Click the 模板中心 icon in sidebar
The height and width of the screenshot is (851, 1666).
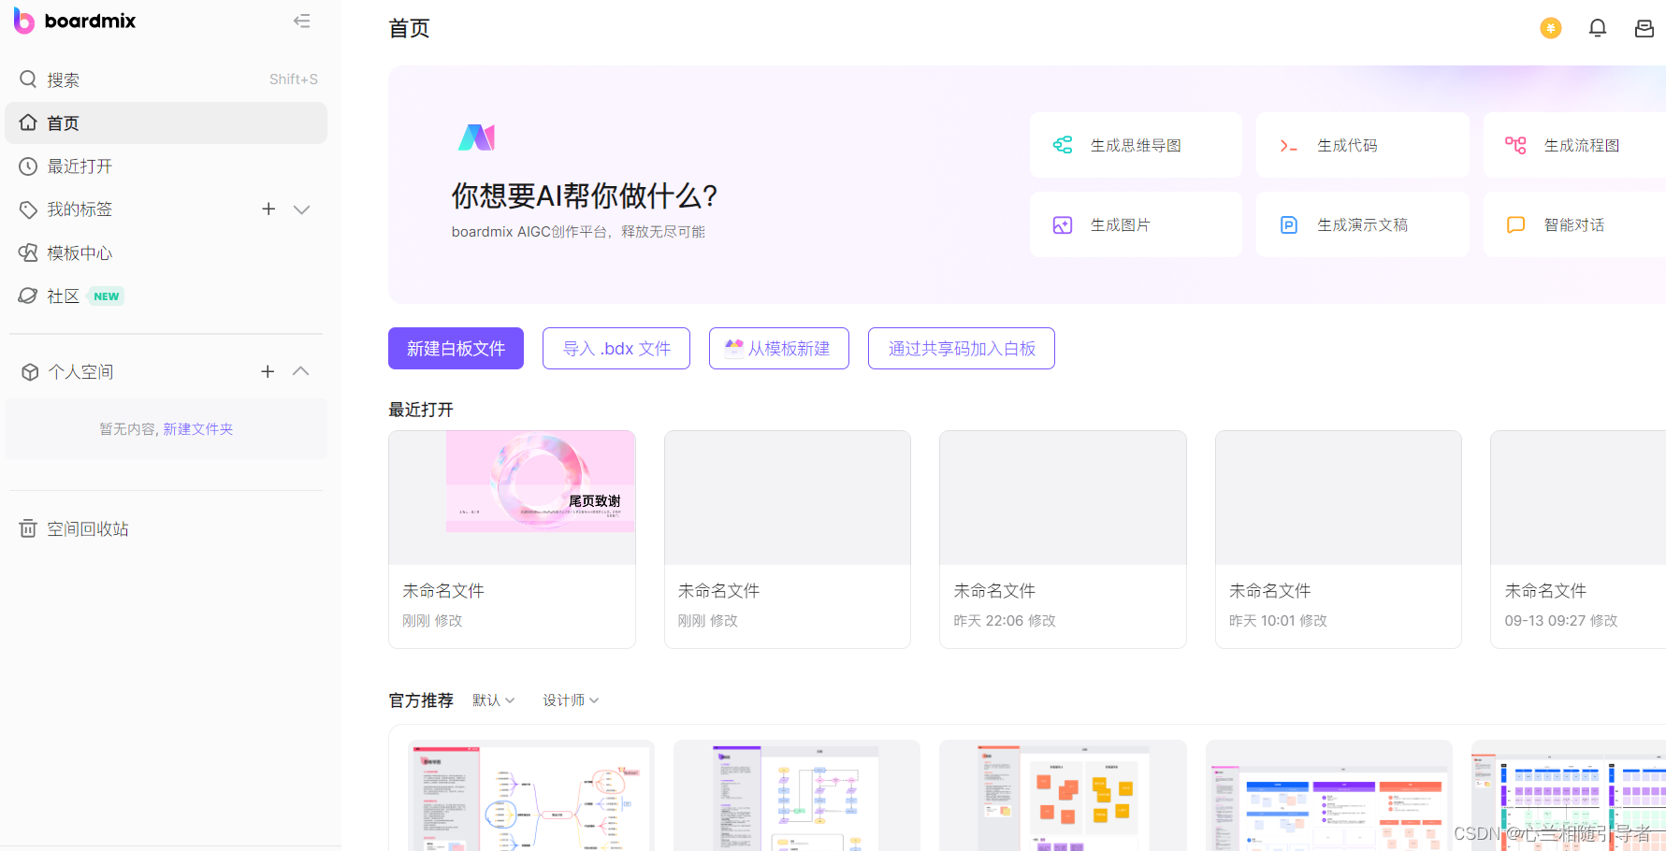click(28, 252)
